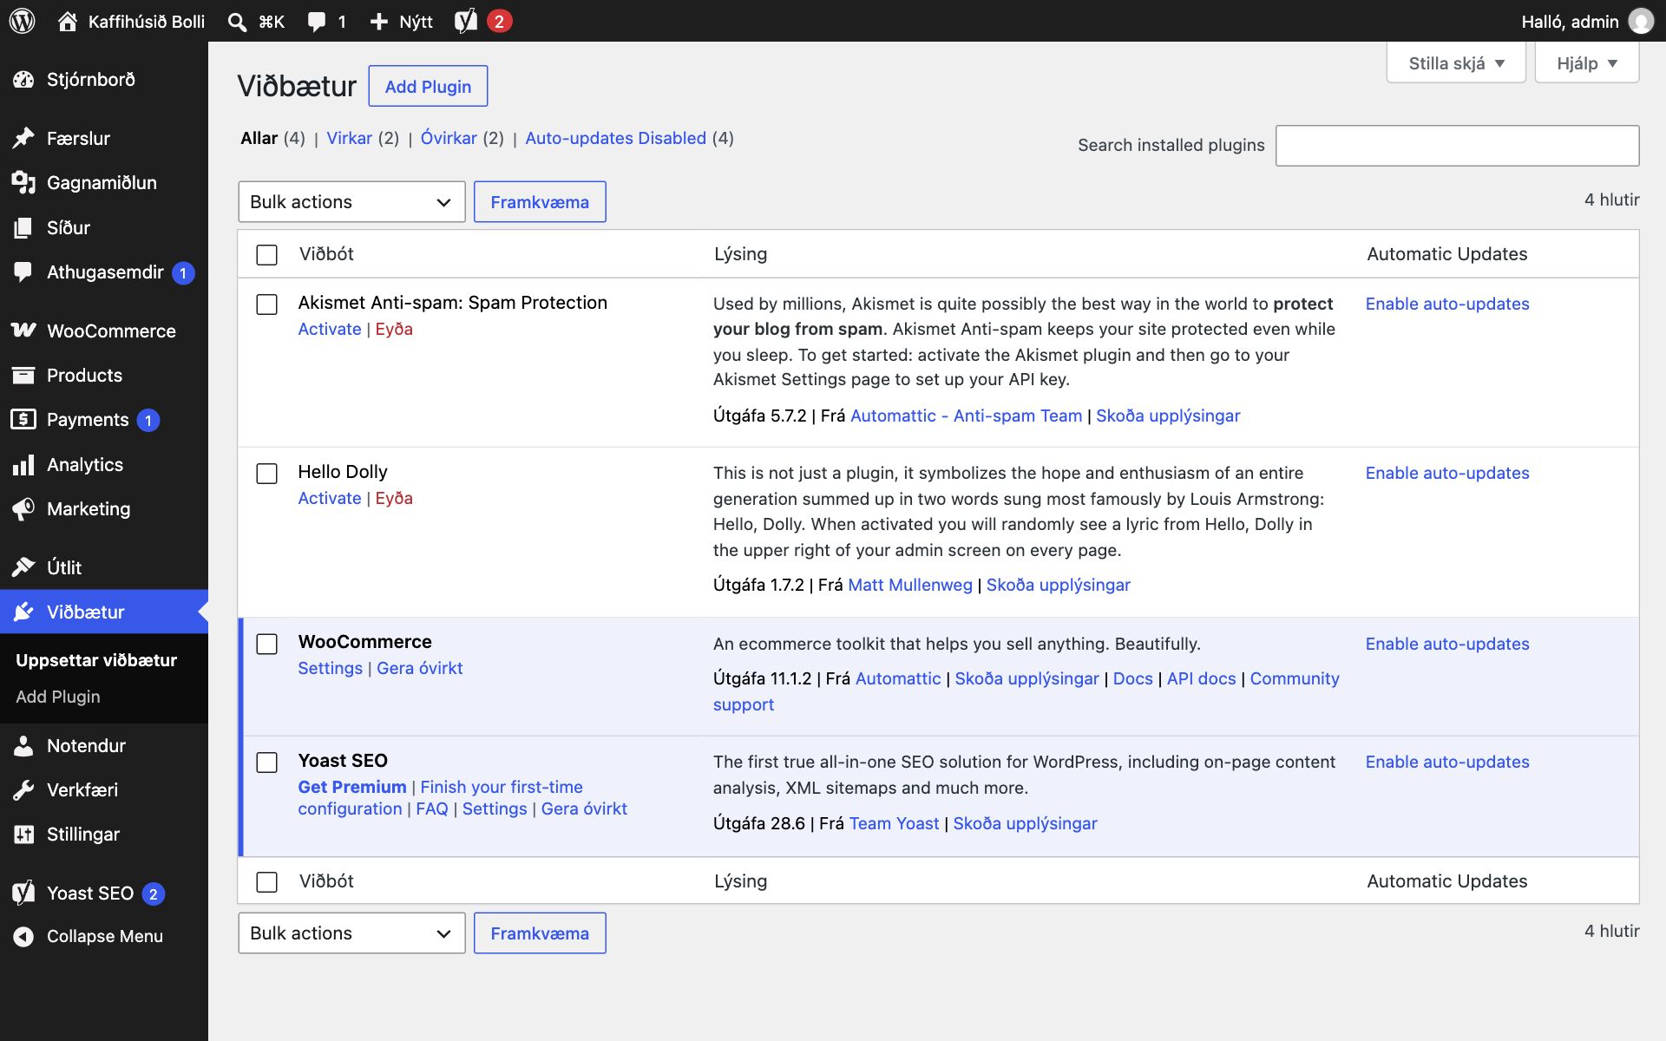Select the WooCommerce plugin checkbox
The width and height of the screenshot is (1666, 1041).
[267, 644]
